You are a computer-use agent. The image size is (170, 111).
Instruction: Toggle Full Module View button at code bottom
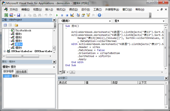point(64,72)
